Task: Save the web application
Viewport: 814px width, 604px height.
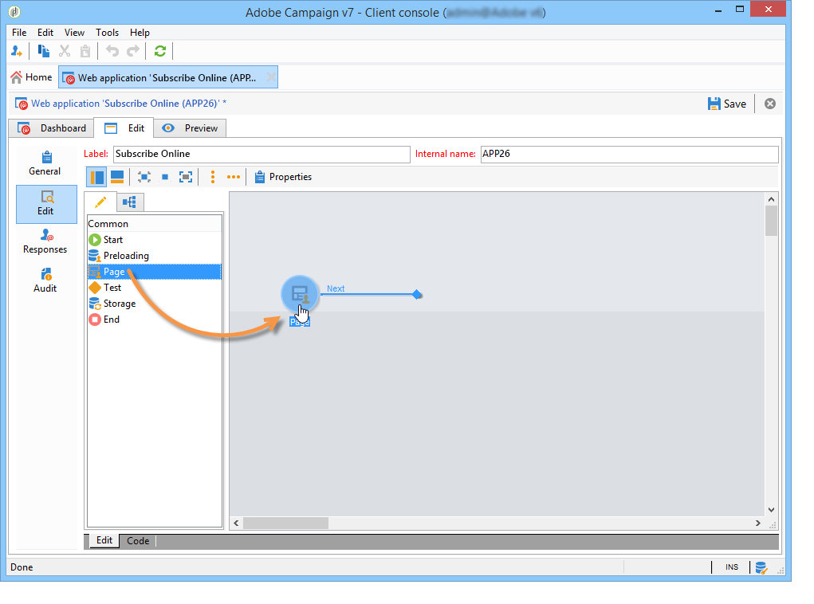Action: coord(727,104)
